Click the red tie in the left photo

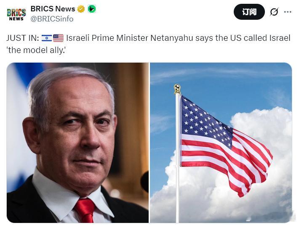pos(85,210)
